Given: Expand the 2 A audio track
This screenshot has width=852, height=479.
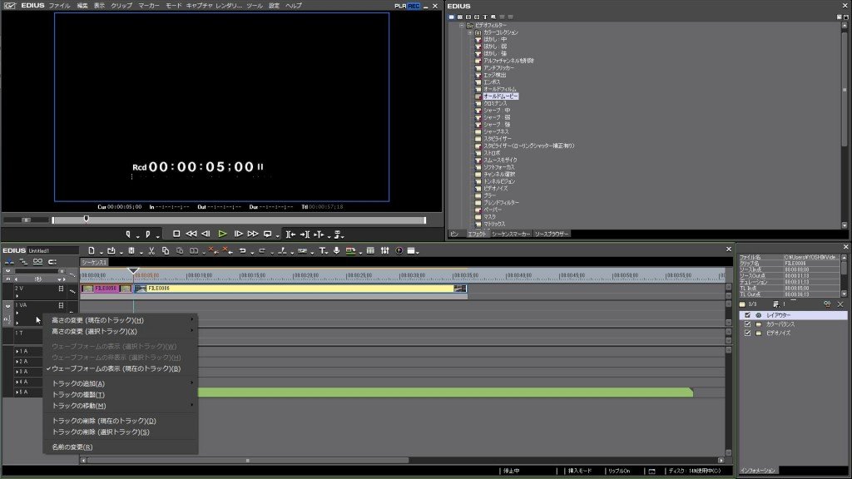Looking at the screenshot, I should 17,362.
